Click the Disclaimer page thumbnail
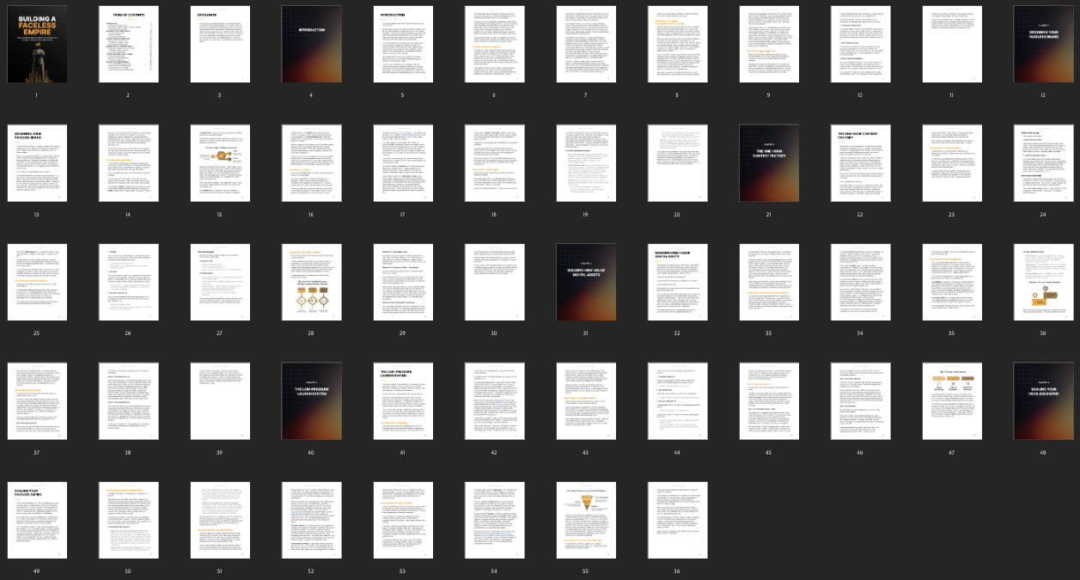 219,45
